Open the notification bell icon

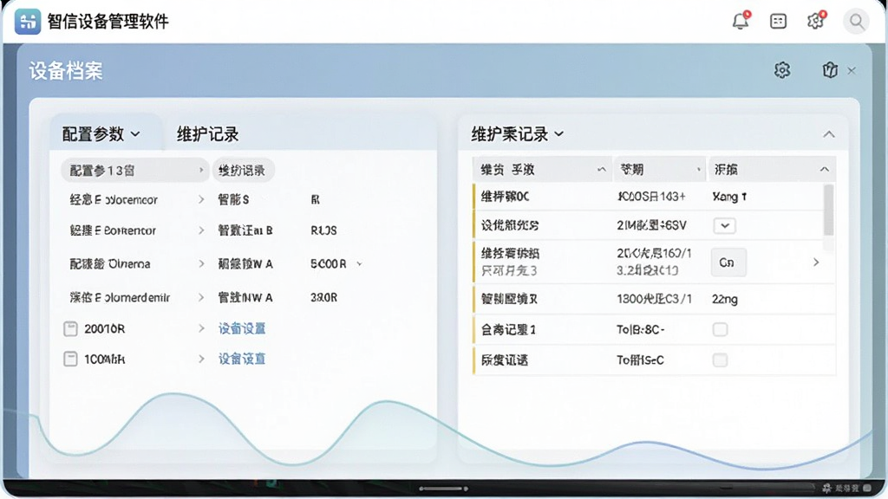tap(741, 21)
